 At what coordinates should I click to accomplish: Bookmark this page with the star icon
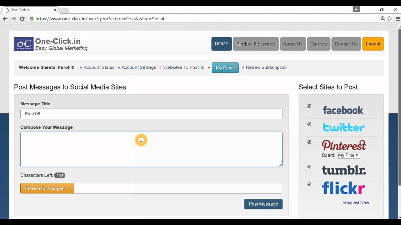tap(389, 19)
